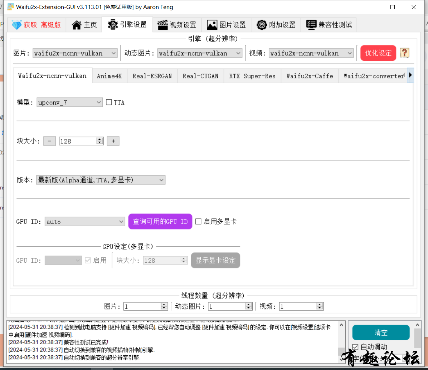This screenshot has width=428, height=370.
Task: Click the red 优化设定 button
Action: pos(378,53)
